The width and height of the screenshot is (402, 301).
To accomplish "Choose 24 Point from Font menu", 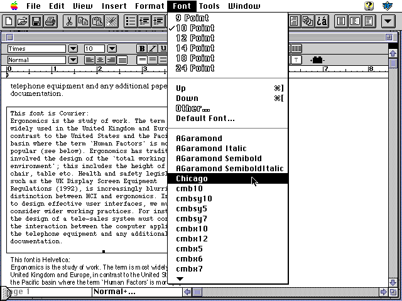I will point(228,68).
